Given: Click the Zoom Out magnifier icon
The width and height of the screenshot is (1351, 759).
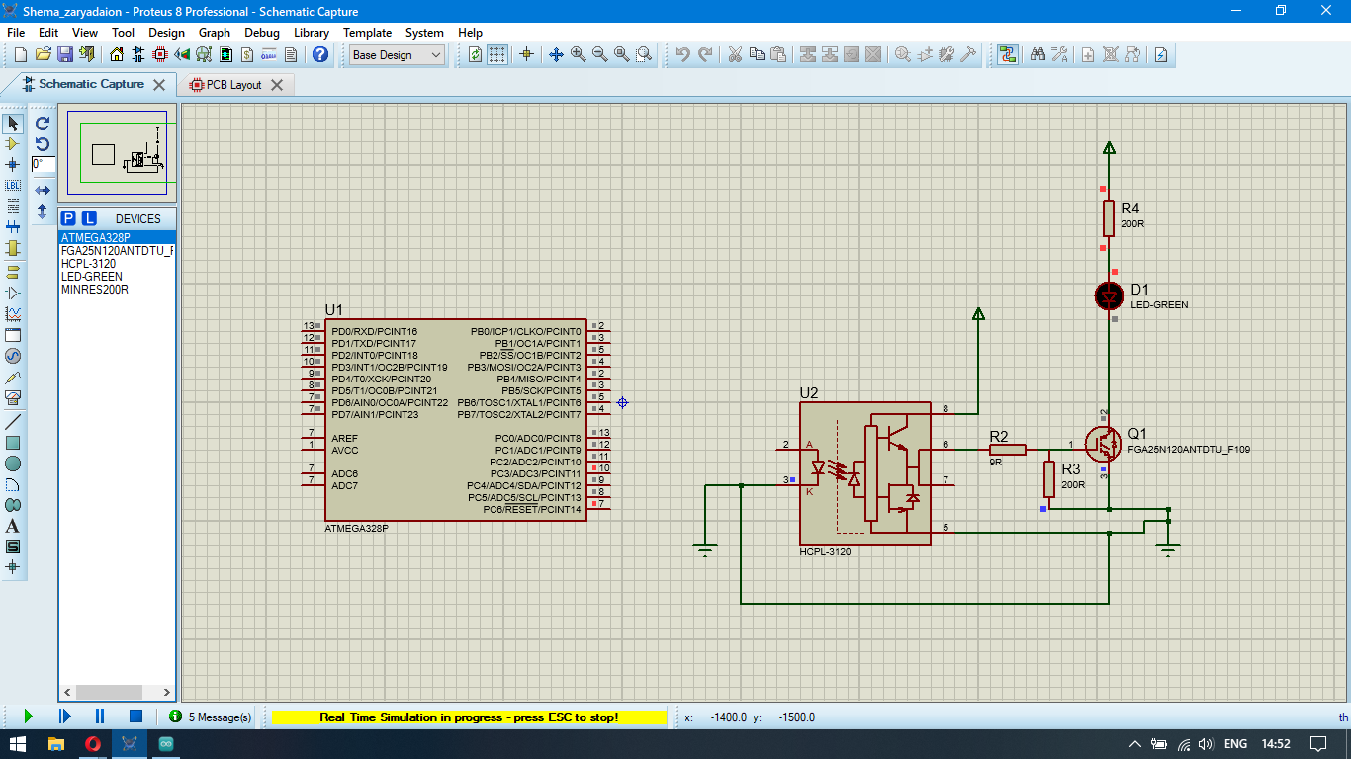Looking at the screenshot, I should point(599,54).
